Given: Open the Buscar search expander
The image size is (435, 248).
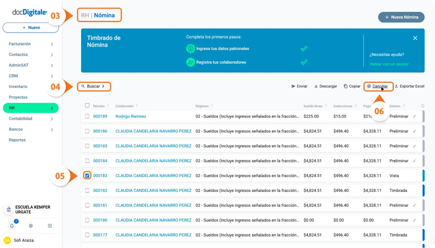Looking at the screenshot, I should [x=94, y=86].
